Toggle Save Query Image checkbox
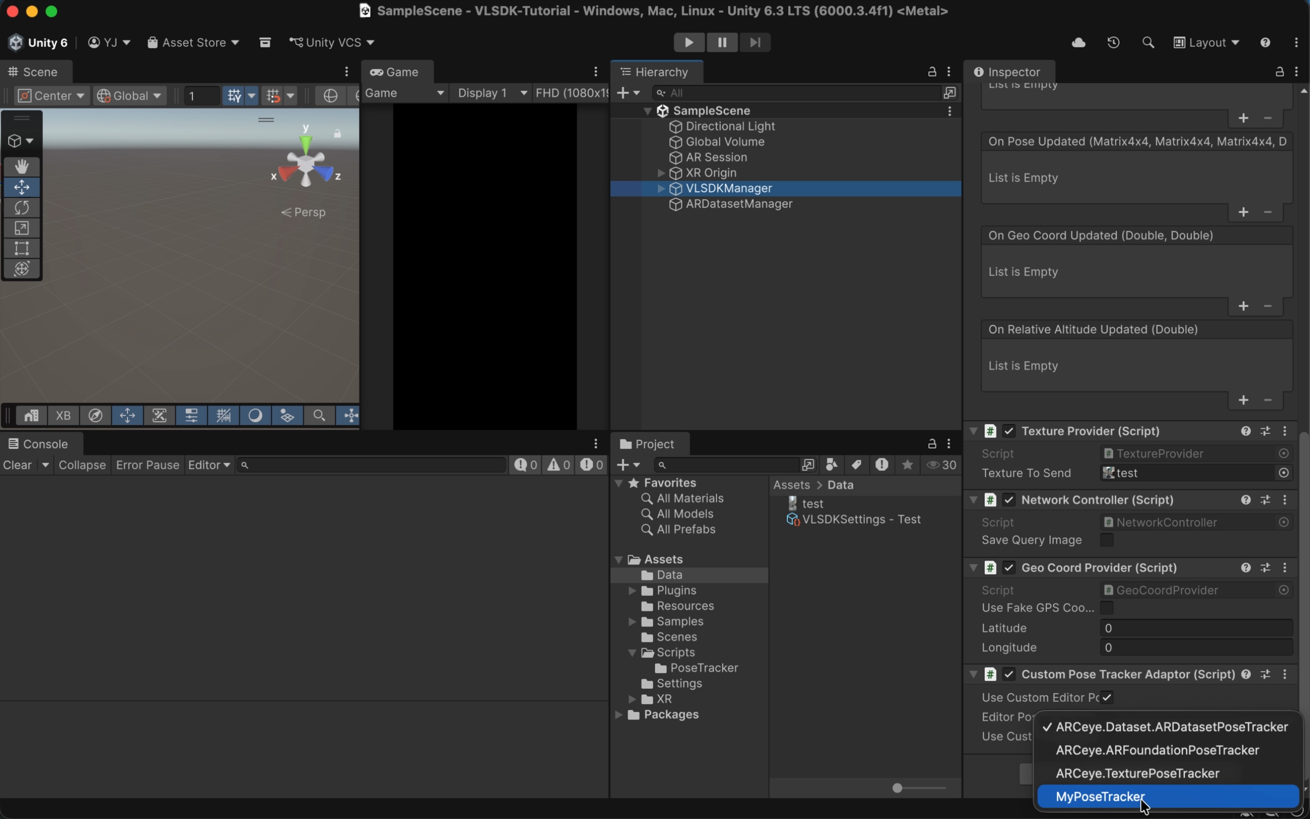Screen dimensions: 1310x819 pos(1106,540)
